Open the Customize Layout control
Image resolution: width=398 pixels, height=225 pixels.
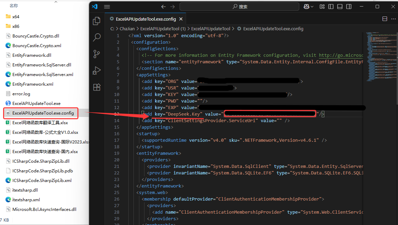point(322,7)
